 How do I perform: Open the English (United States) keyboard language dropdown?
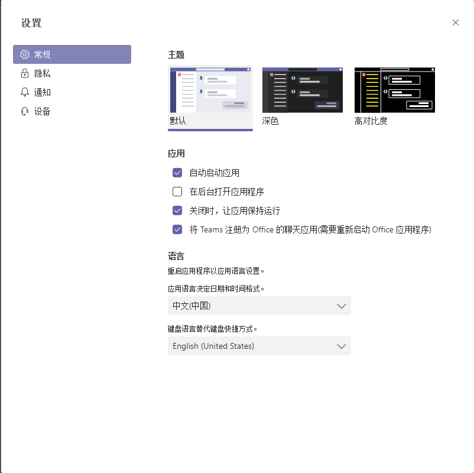(259, 346)
